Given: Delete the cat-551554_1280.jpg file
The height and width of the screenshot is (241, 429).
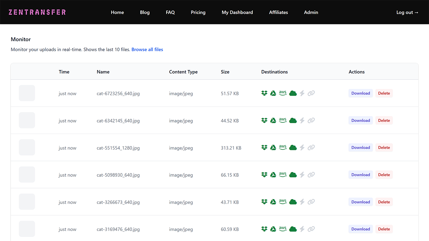Looking at the screenshot, I should [384, 148].
